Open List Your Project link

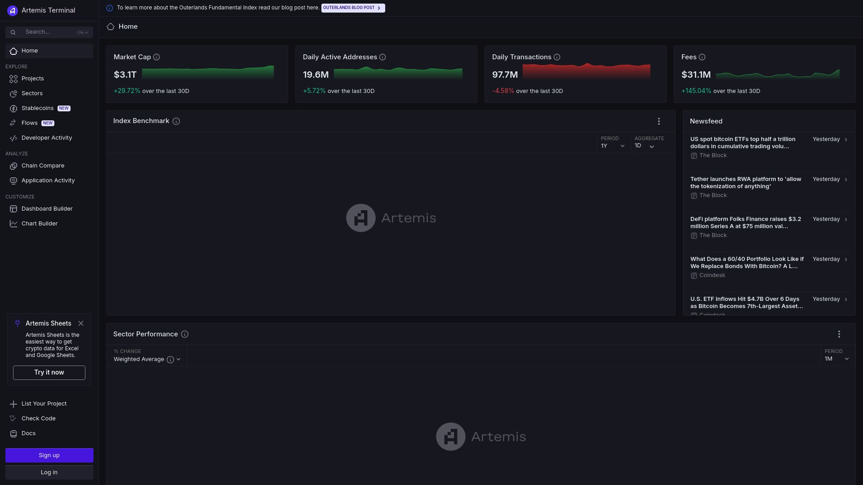49,404
